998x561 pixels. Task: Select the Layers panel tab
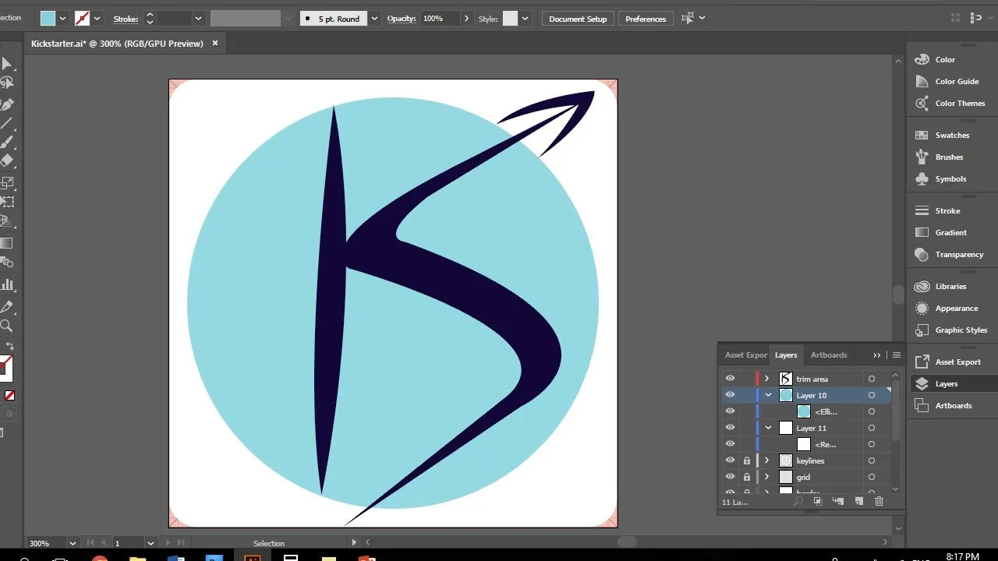click(786, 355)
